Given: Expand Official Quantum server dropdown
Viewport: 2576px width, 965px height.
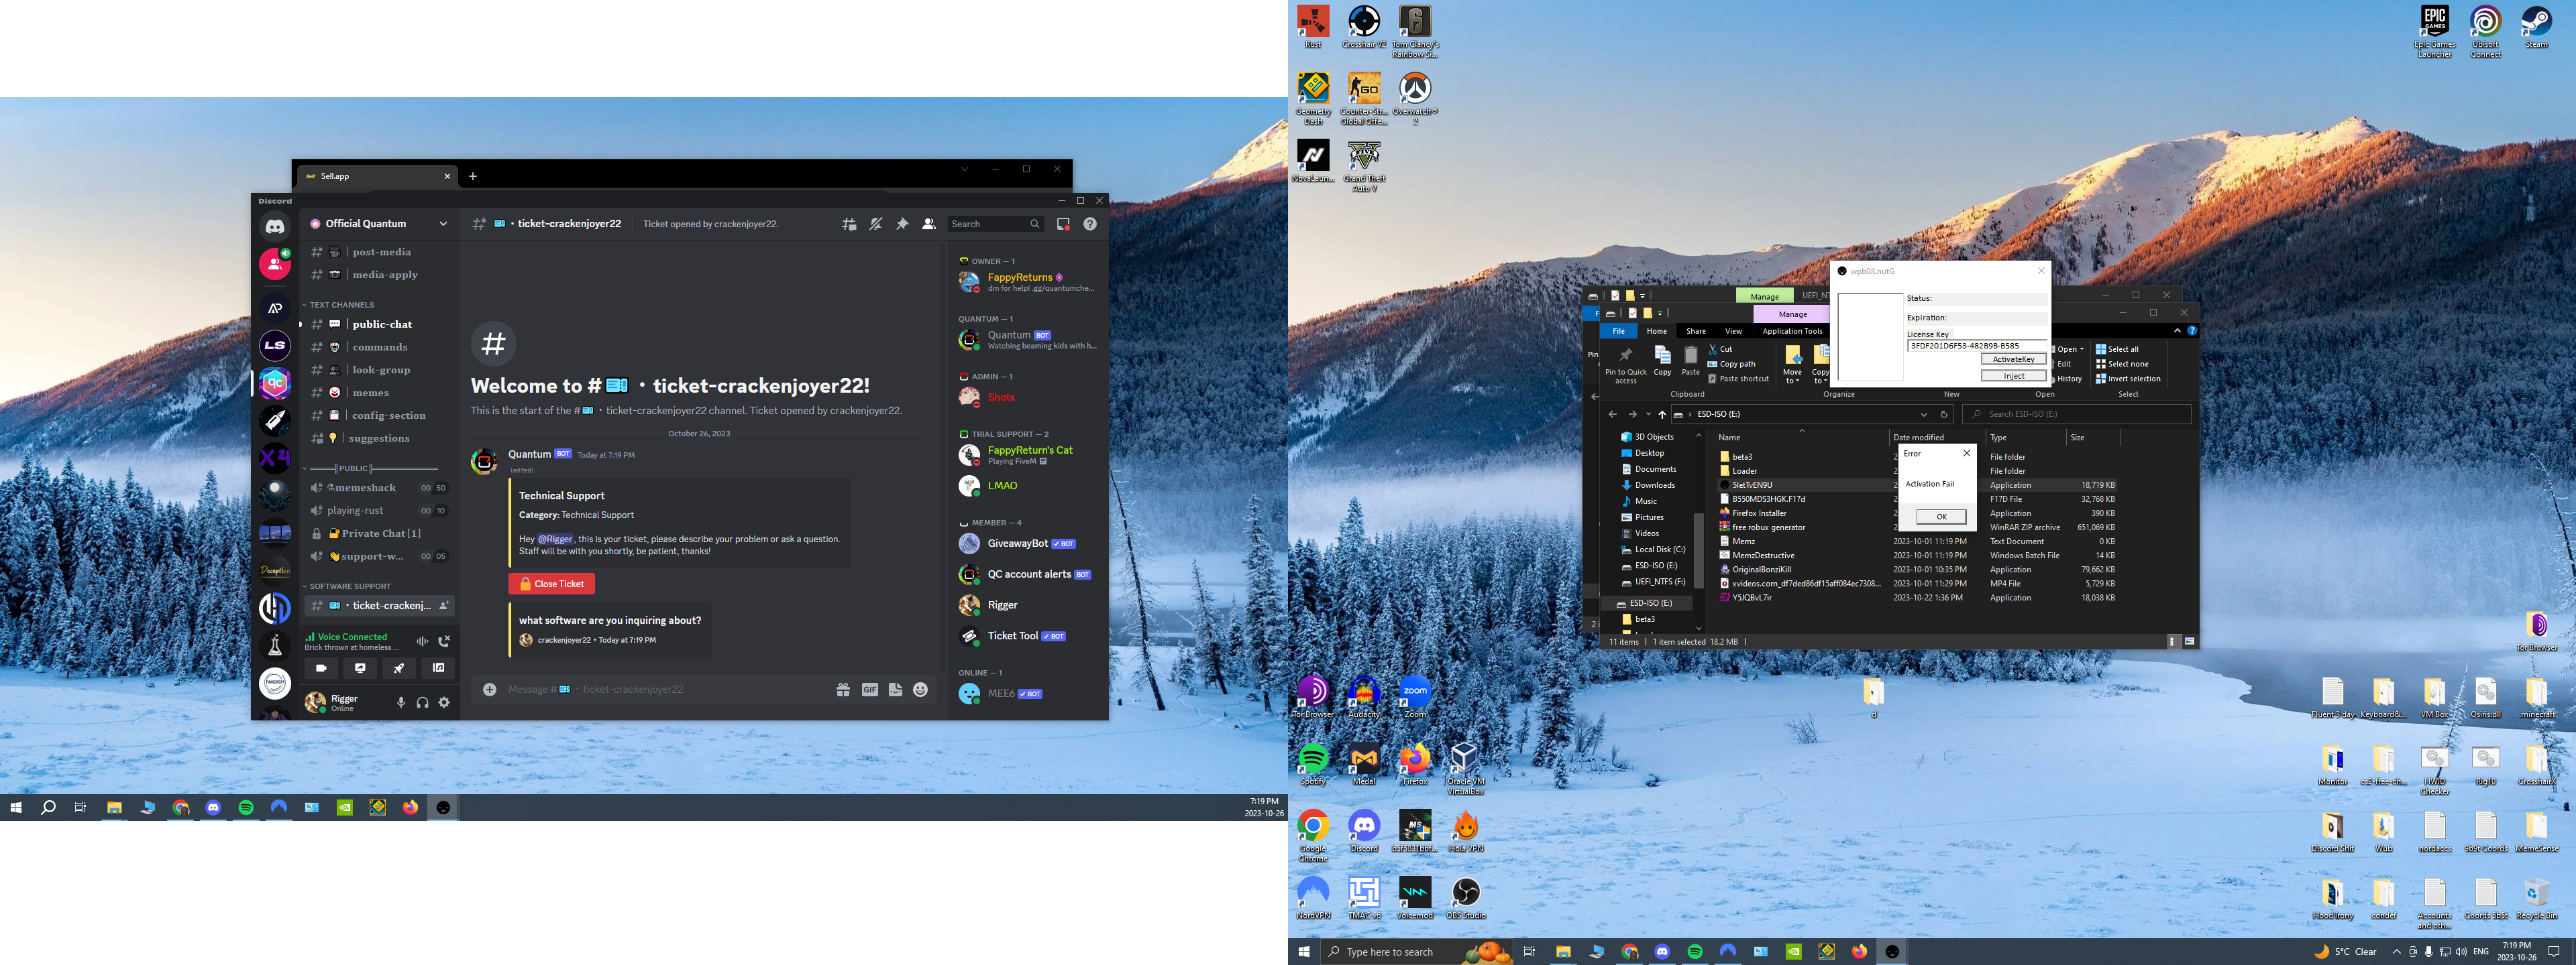Looking at the screenshot, I should (443, 224).
